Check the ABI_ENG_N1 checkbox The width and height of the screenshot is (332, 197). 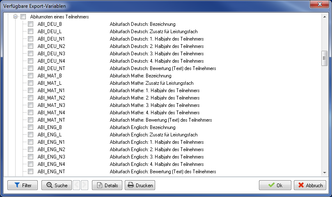coord(30,142)
